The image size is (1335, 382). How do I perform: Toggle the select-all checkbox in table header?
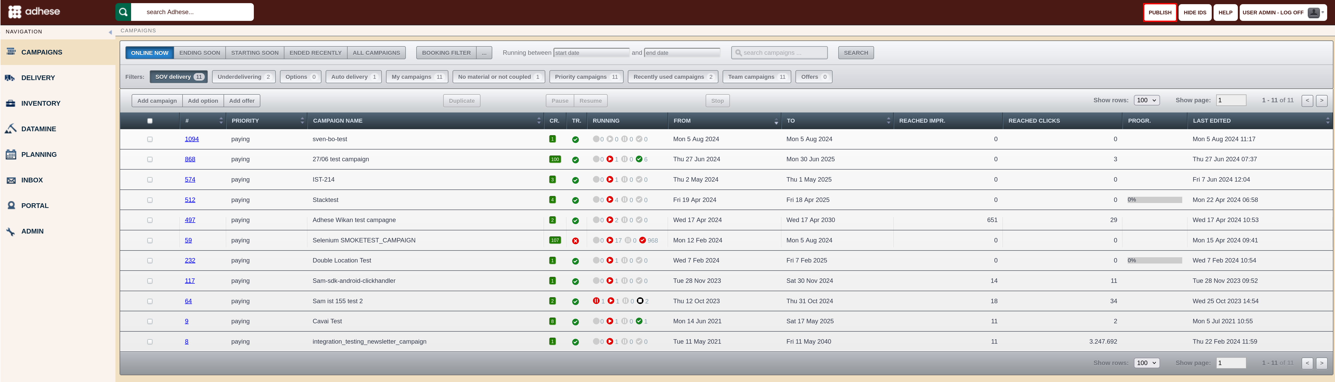click(150, 121)
